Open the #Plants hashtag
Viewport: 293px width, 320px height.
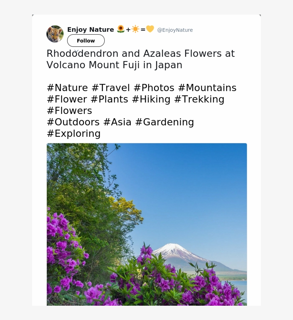(x=110, y=99)
